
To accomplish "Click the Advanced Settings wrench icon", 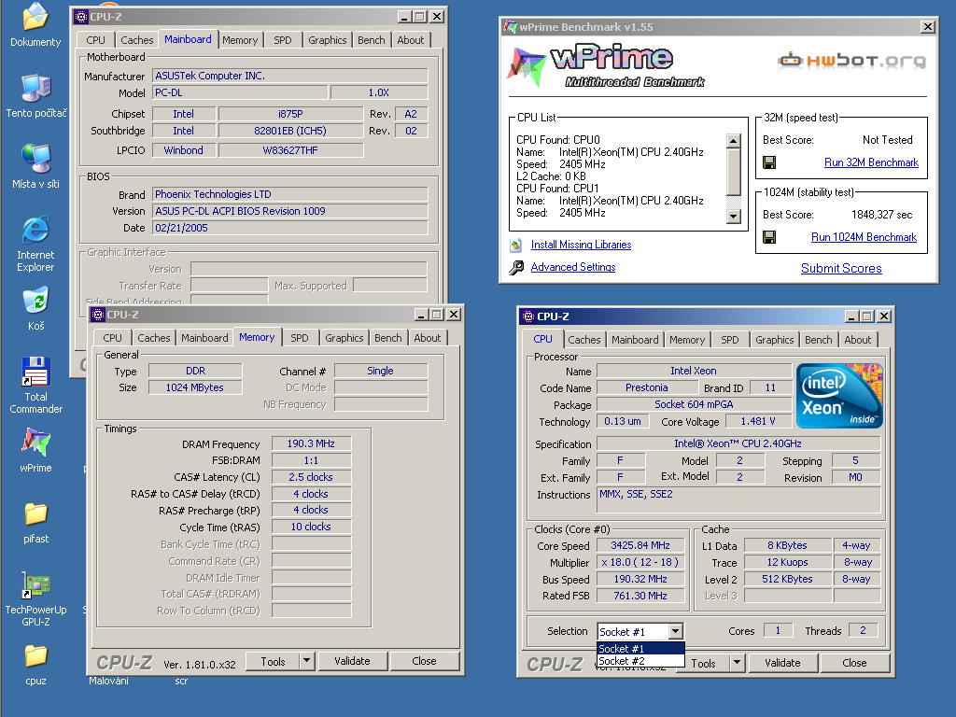I will pos(516,268).
